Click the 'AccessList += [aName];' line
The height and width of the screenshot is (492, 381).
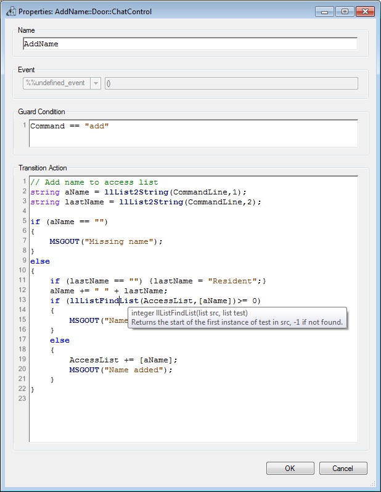123,361
